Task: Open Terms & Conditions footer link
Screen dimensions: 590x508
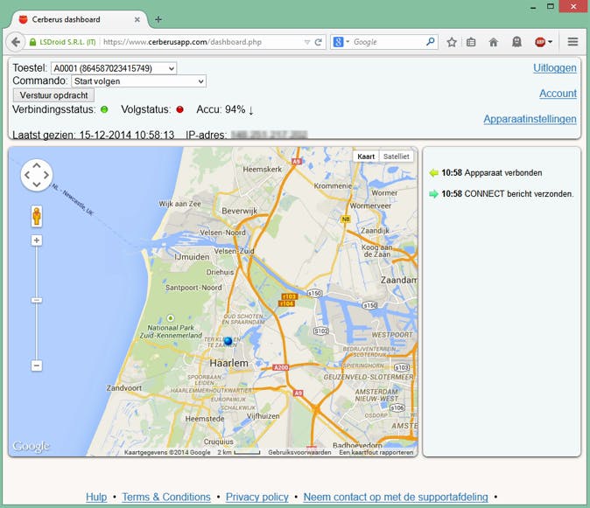Action: coord(166,497)
